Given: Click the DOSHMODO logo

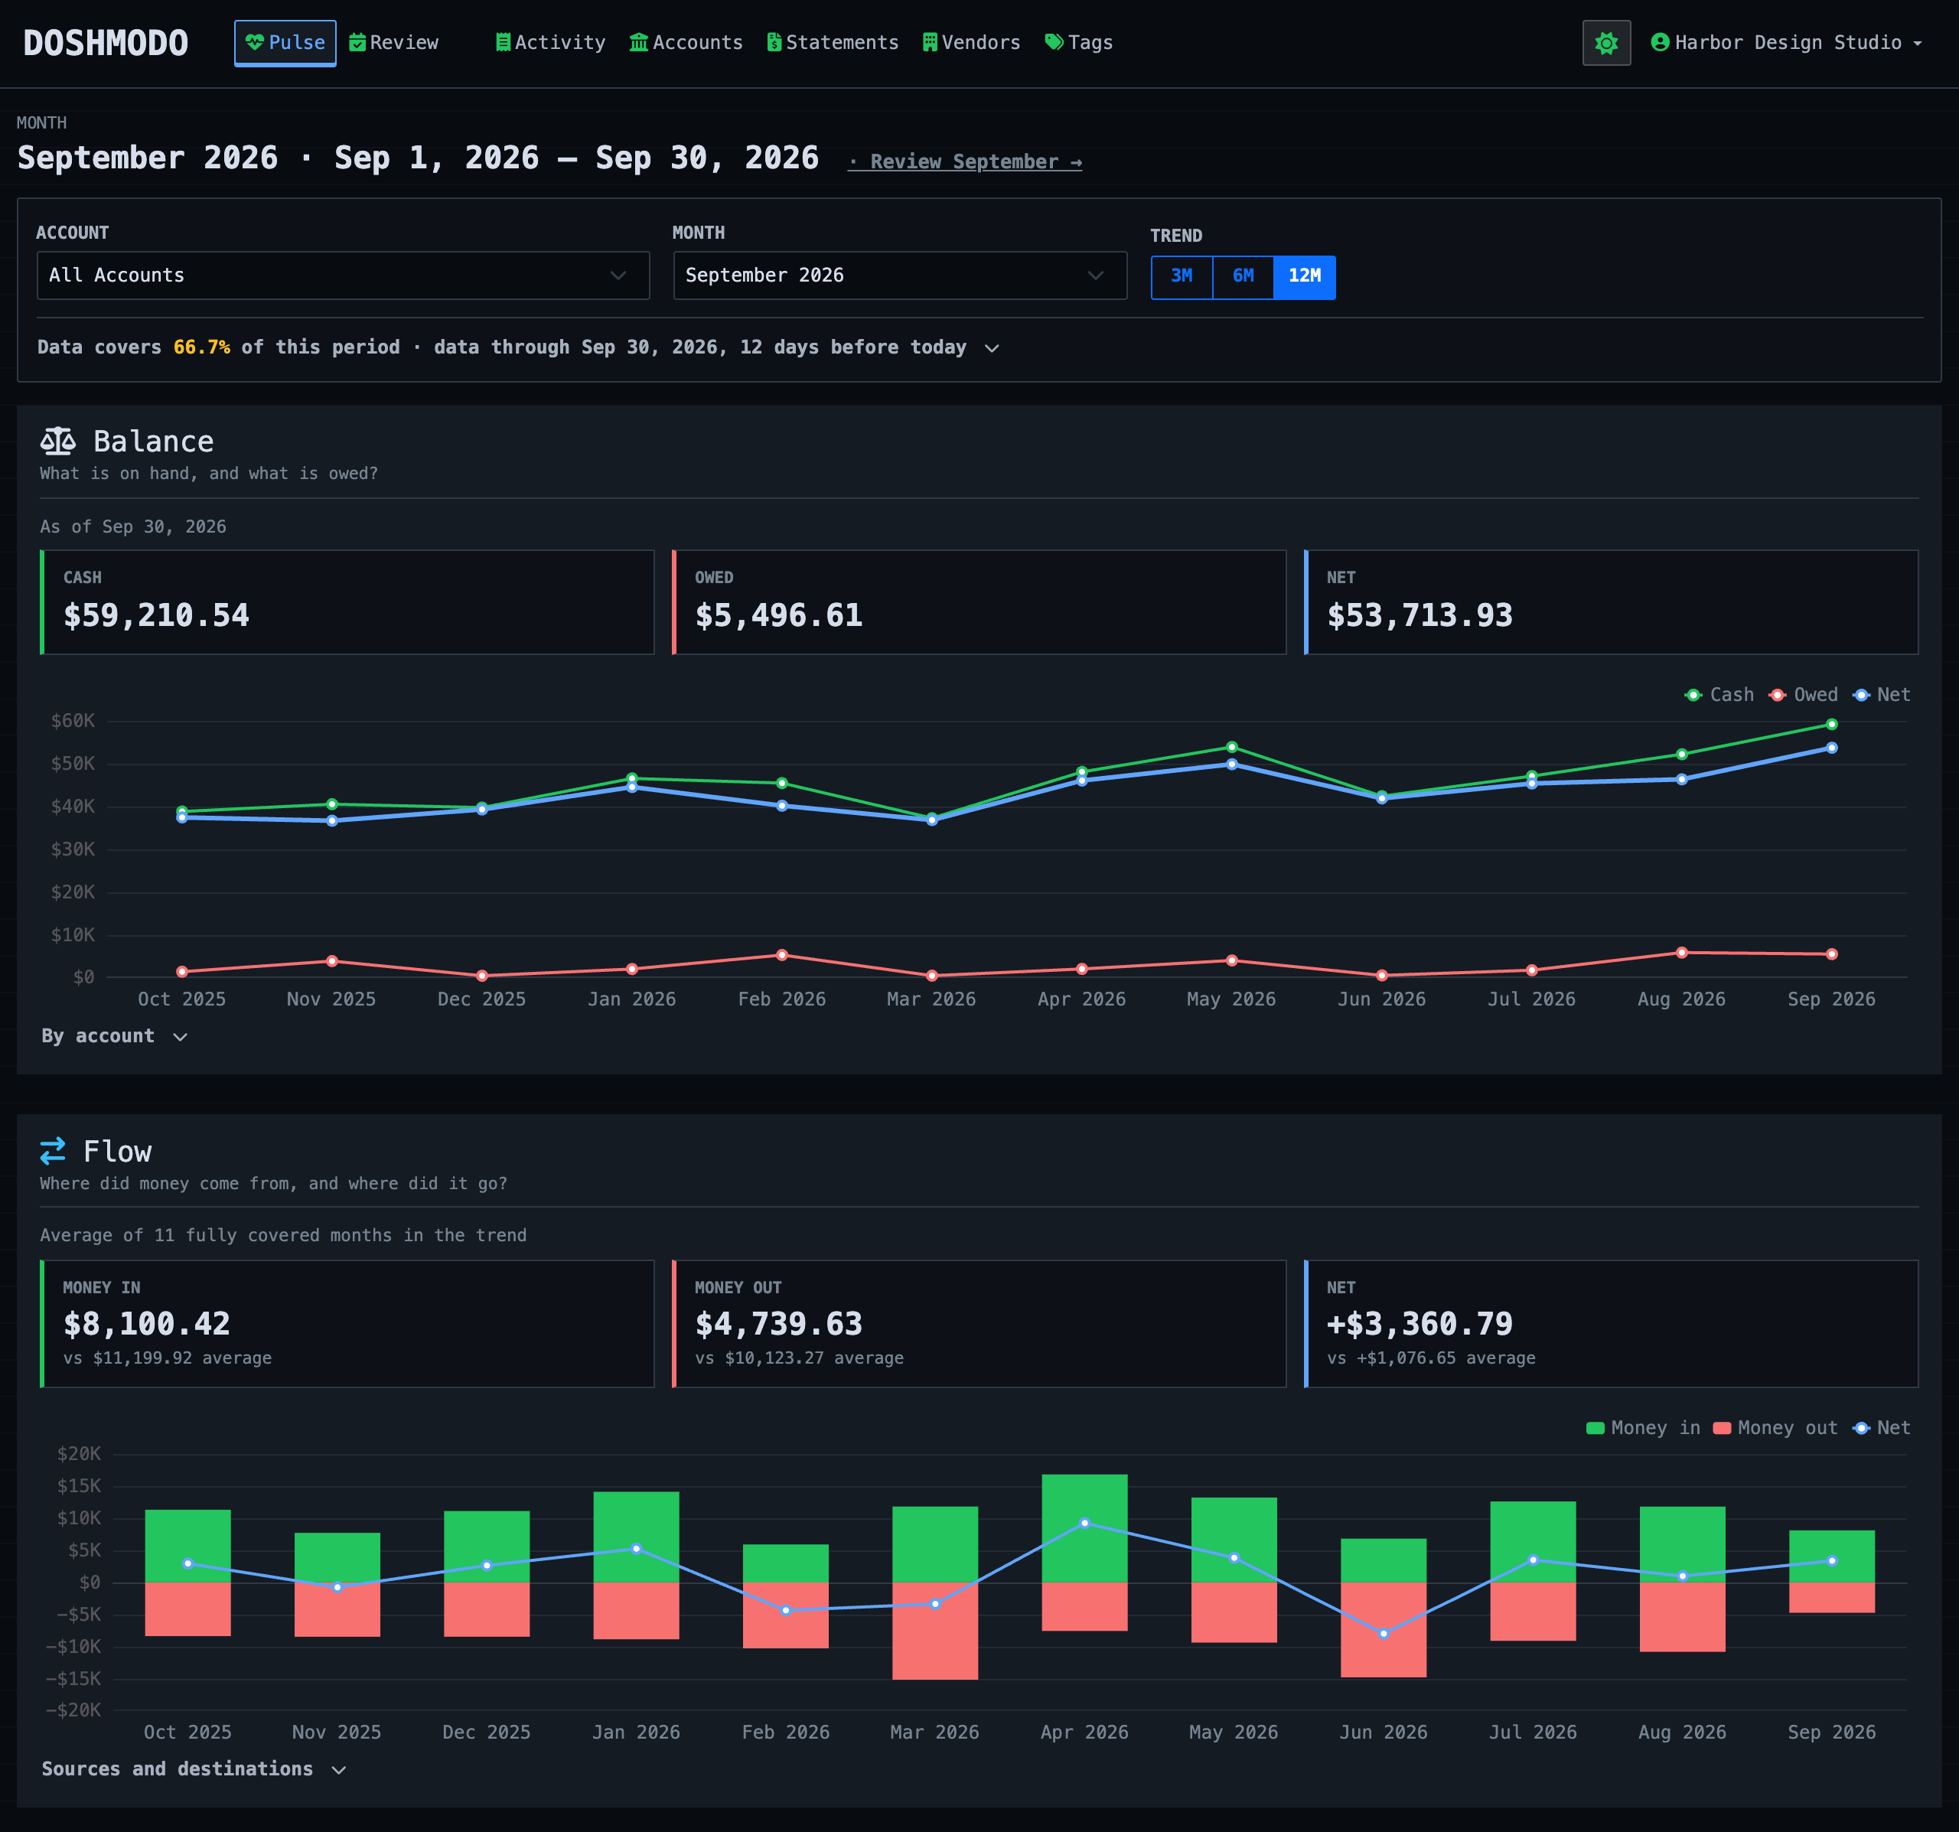Looking at the screenshot, I should pyautogui.click(x=106, y=42).
